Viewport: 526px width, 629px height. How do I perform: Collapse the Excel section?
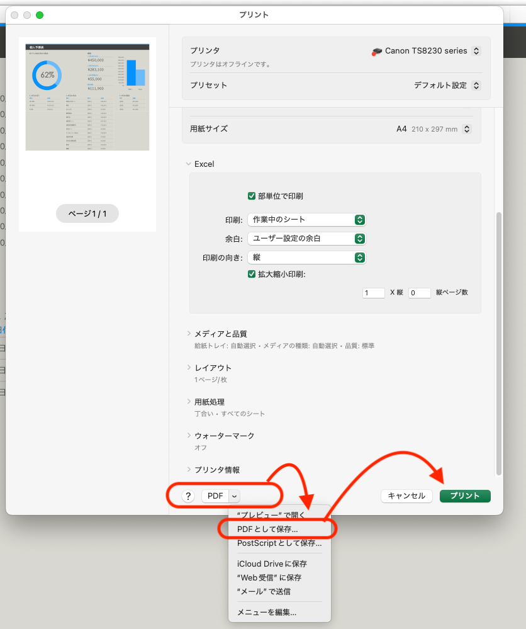[x=188, y=164]
